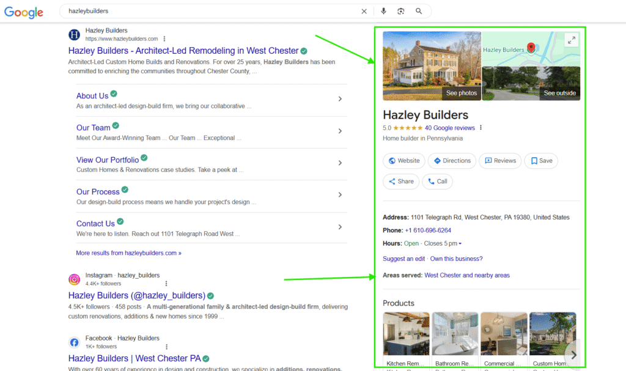626x371 pixels.
Task: Open the Kitchen Remodeling product thumbnail
Action: [406, 333]
